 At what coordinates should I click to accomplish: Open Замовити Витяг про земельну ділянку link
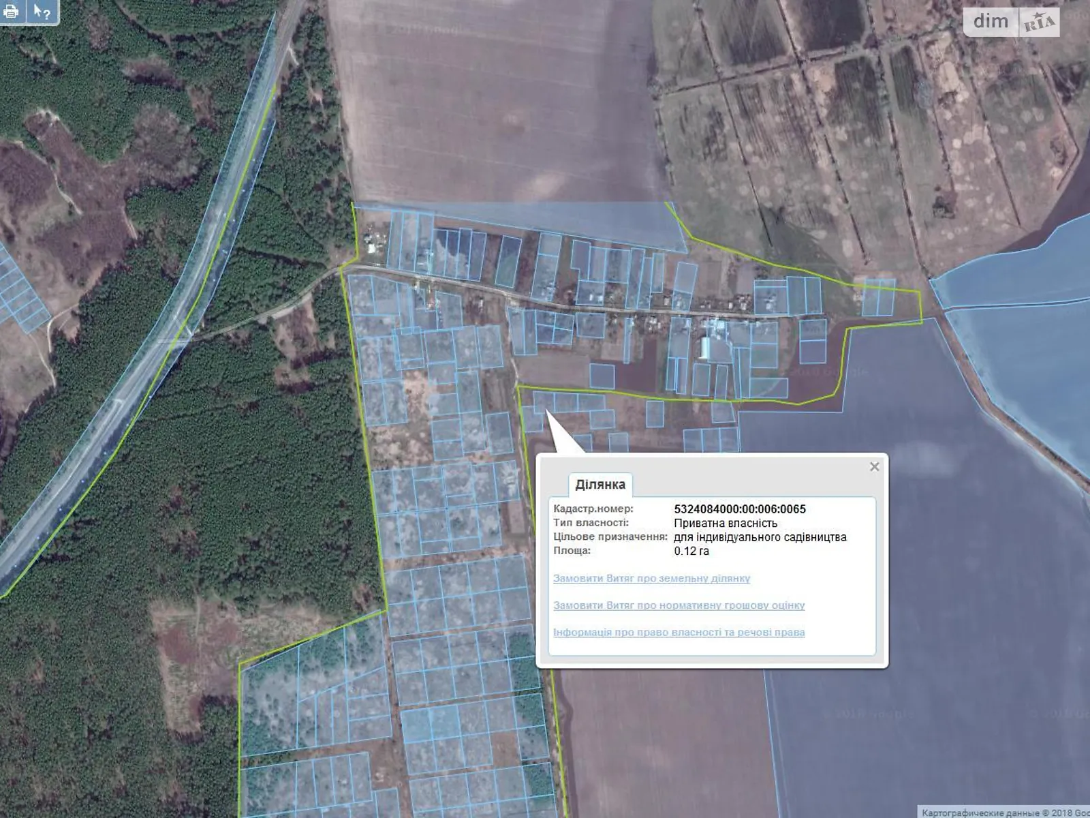coord(651,578)
